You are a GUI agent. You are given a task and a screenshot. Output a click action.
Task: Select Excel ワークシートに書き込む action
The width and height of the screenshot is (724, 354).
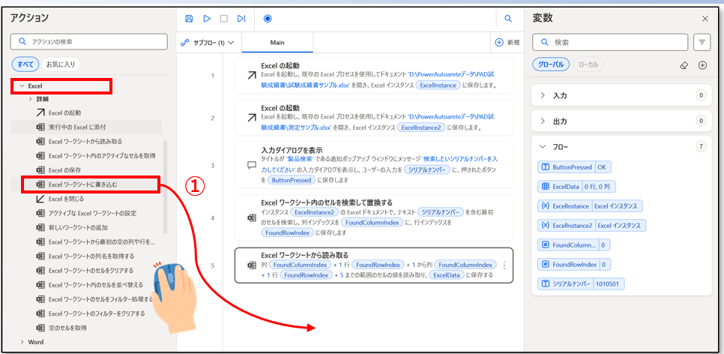[82, 184]
